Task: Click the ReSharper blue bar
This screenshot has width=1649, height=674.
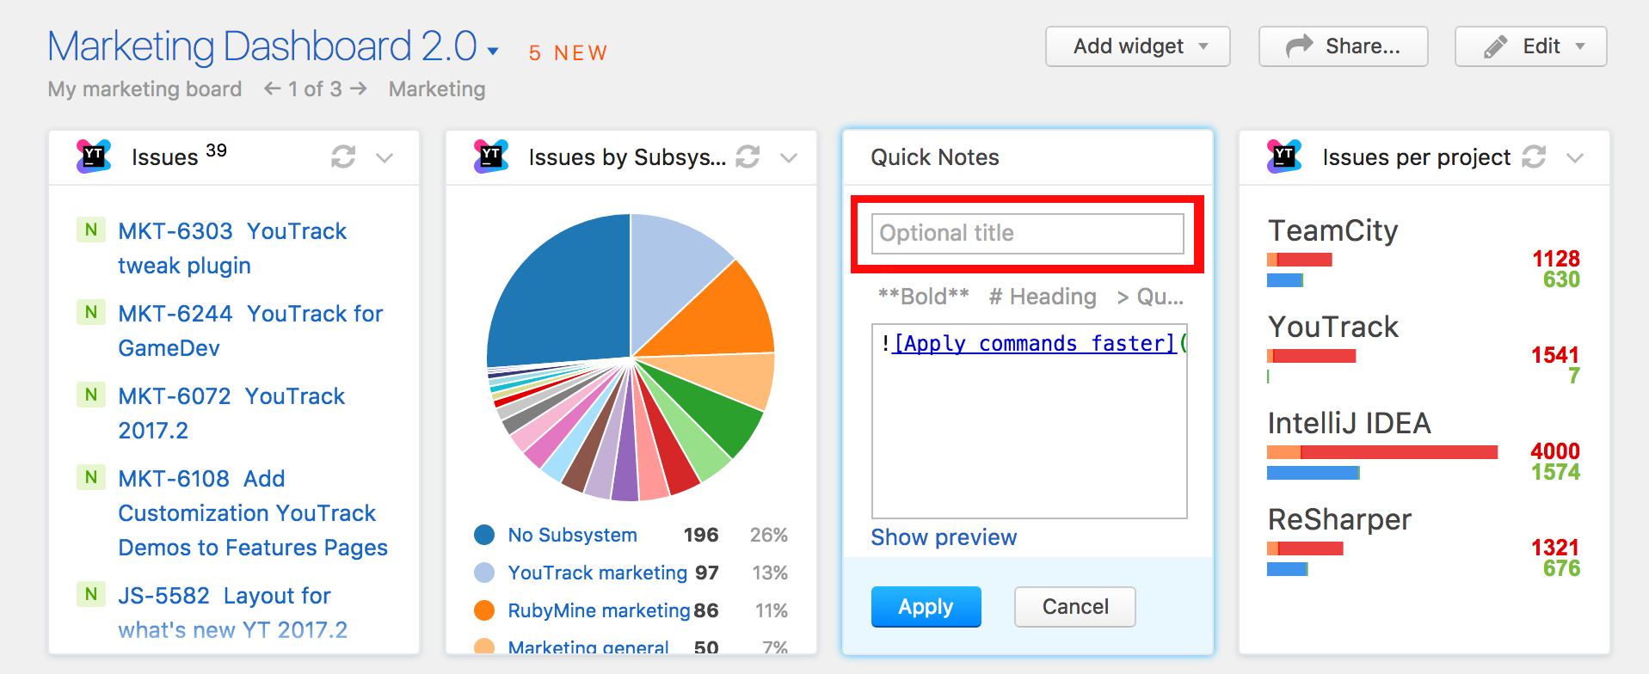Action: [1287, 569]
